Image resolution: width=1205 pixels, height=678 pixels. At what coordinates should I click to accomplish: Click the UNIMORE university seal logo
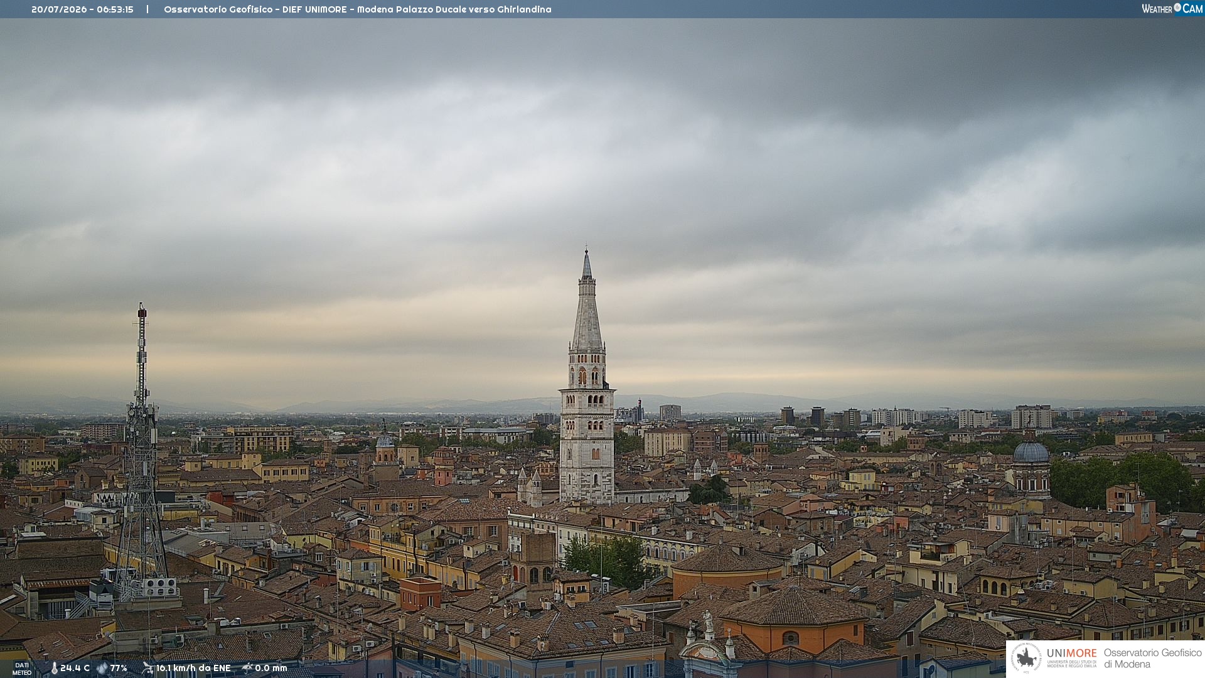coord(1026,659)
